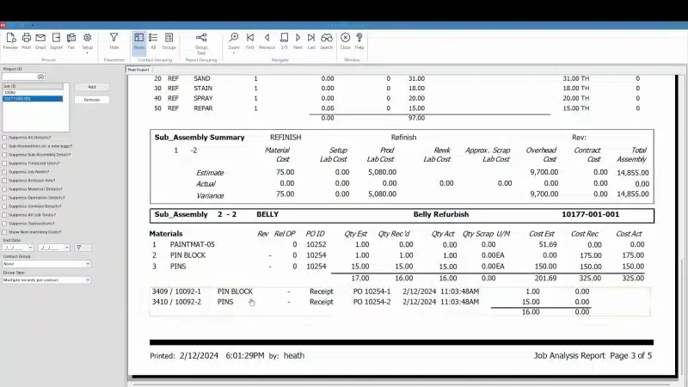Click the Project ID input field

point(20,77)
